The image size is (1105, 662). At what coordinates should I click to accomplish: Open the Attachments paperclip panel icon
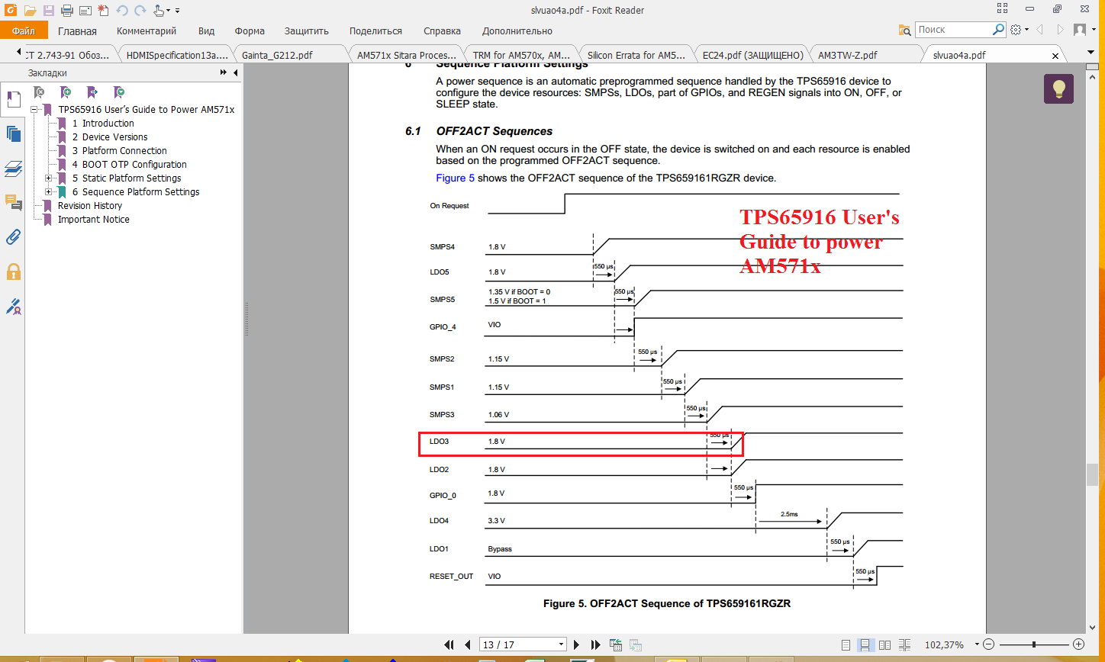click(13, 237)
